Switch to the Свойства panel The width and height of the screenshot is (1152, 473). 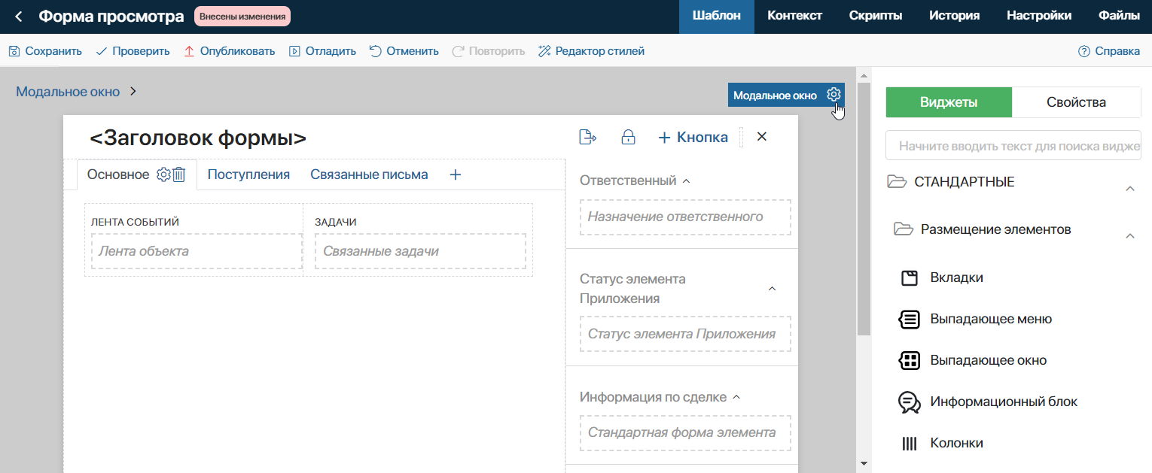(1077, 102)
